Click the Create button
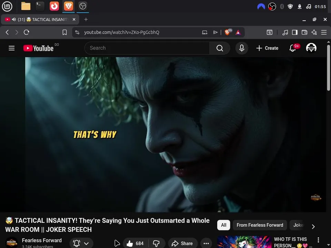Viewport: 331px width, 248px height. [x=267, y=48]
